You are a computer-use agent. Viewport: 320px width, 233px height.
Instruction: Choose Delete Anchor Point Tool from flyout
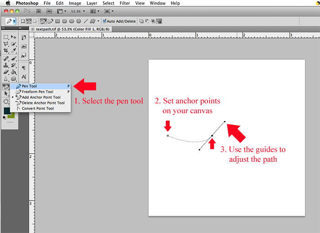[40, 103]
